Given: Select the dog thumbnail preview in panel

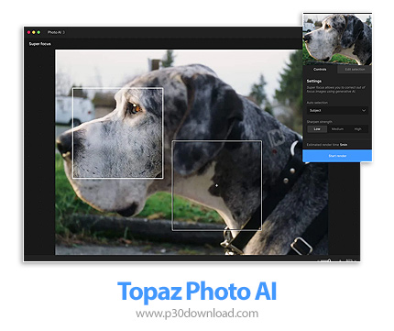Looking at the screenshot, I should click(x=337, y=39).
